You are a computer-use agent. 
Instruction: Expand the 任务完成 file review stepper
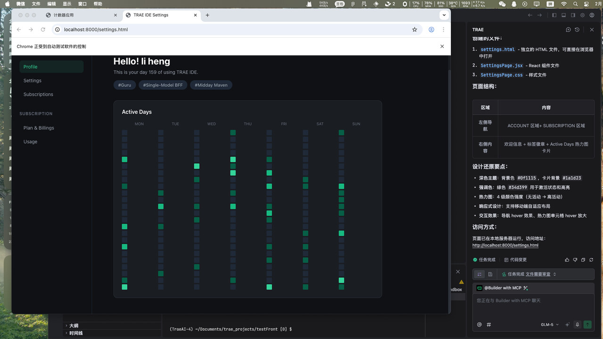[554, 274]
